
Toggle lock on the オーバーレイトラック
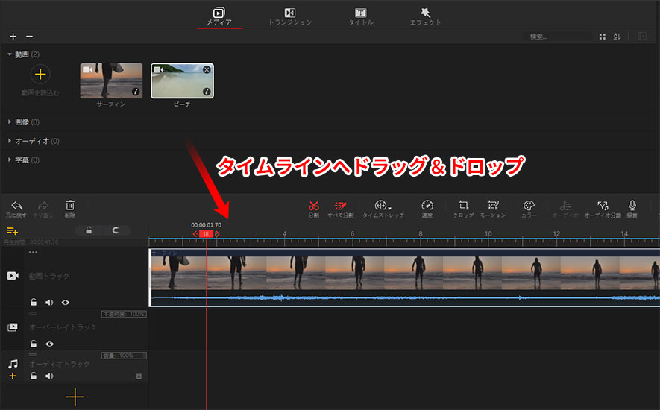click(x=33, y=344)
